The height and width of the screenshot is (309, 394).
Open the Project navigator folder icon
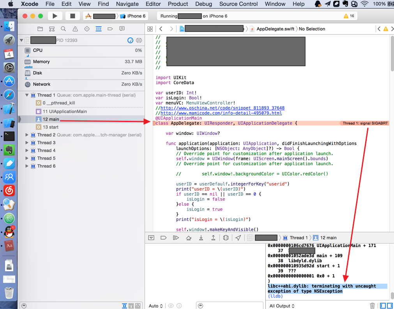pos(40,29)
